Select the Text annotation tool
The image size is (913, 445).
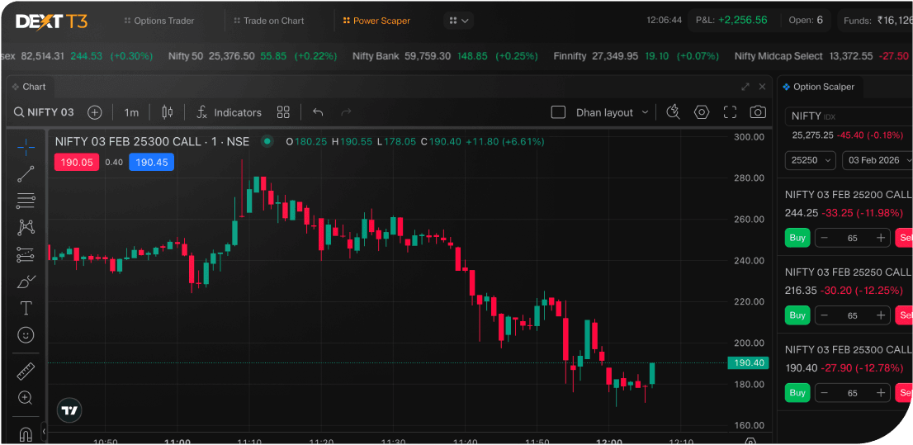pyautogui.click(x=26, y=308)
